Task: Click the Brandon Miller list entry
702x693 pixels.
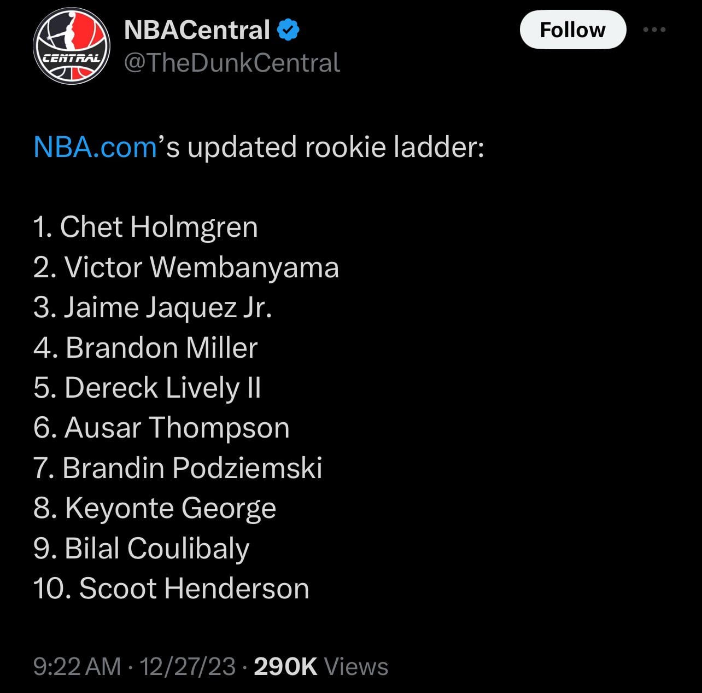Action: pos(145,348)
